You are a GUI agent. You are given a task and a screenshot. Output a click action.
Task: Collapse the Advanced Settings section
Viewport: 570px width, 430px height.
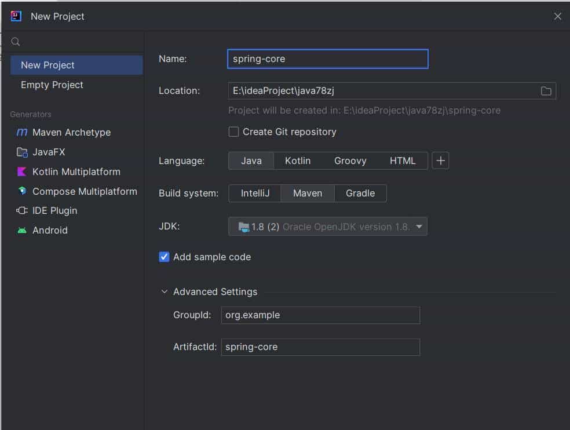pyautogui.click(x=165, y=292)
